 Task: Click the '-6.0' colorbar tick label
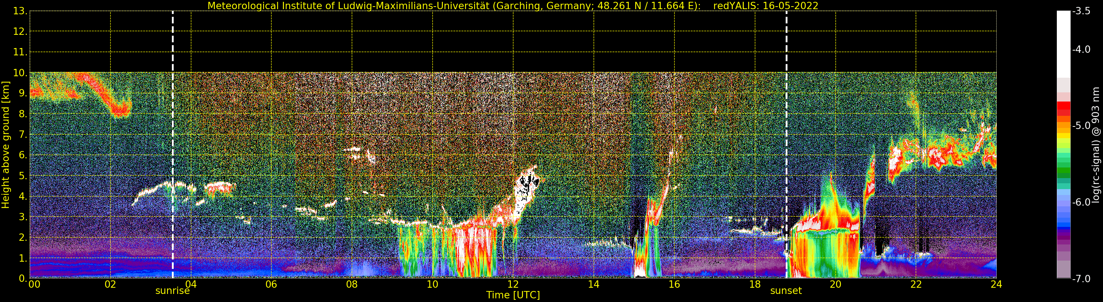[1081, 202]
